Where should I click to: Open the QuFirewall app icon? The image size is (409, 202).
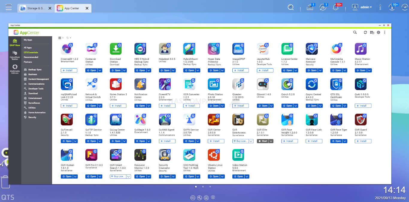pos(67,119)
